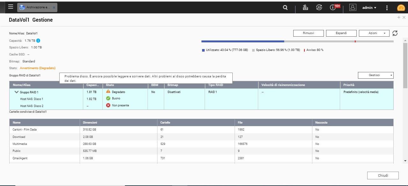Click the blue capacity info icon

click(x=38, y=40)
